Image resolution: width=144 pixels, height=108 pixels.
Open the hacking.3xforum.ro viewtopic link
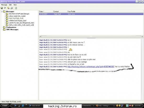[x=91, y=67]
